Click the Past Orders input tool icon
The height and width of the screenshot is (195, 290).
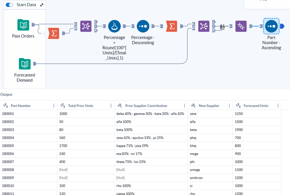tap(23, 25)
